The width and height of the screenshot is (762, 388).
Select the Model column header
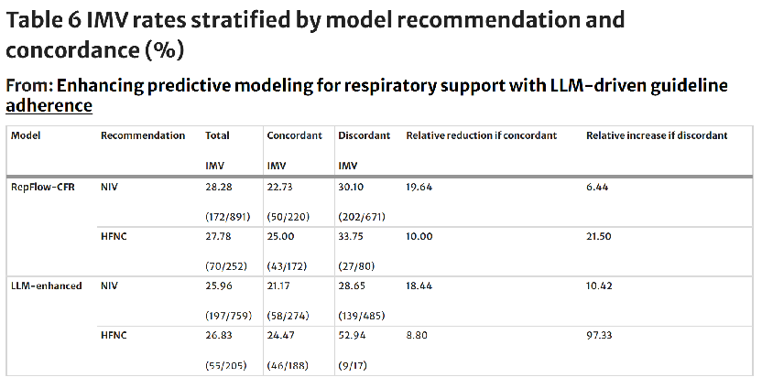pyautogui.click(x=26, y=135)
